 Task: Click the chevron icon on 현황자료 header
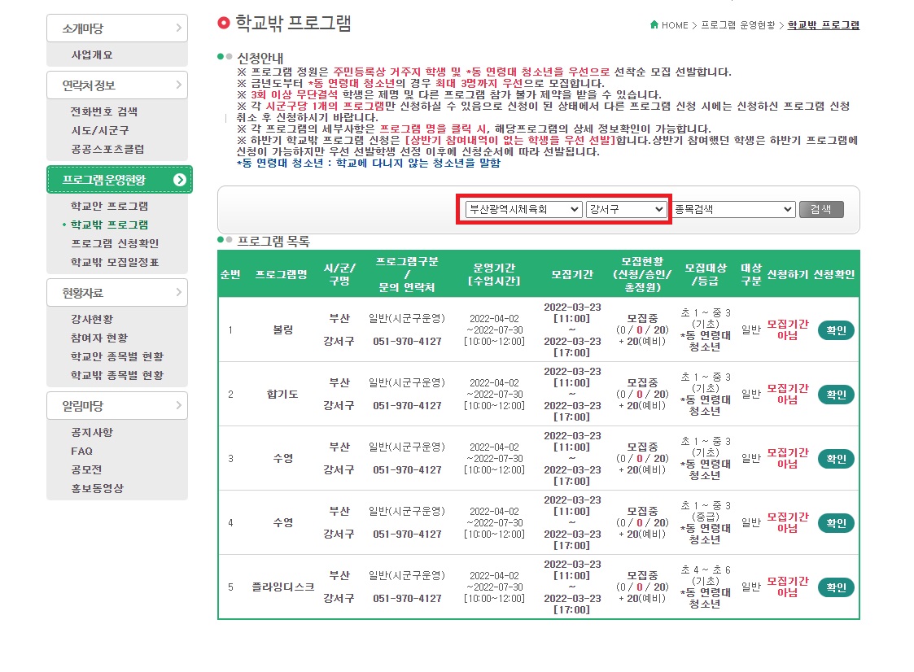[178, 292]
